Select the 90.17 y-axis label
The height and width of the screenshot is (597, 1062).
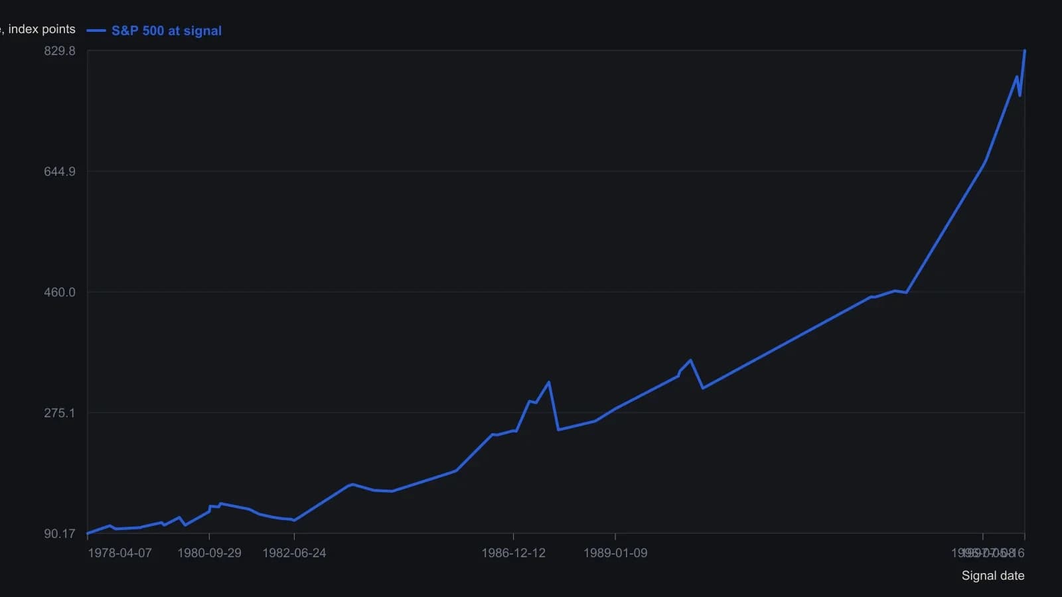60,534
